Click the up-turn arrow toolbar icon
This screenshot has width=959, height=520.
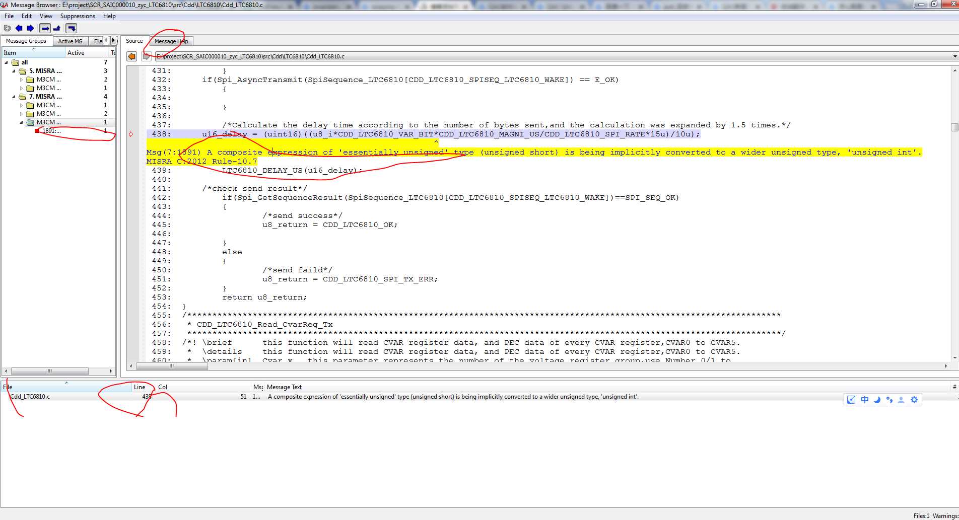point(57,28)
